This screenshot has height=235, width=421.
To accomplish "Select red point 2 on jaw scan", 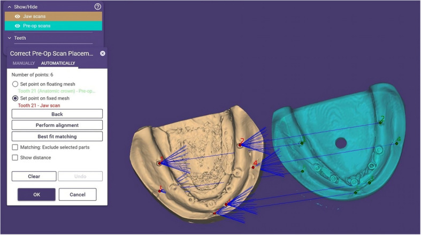I will coord(240,145).
